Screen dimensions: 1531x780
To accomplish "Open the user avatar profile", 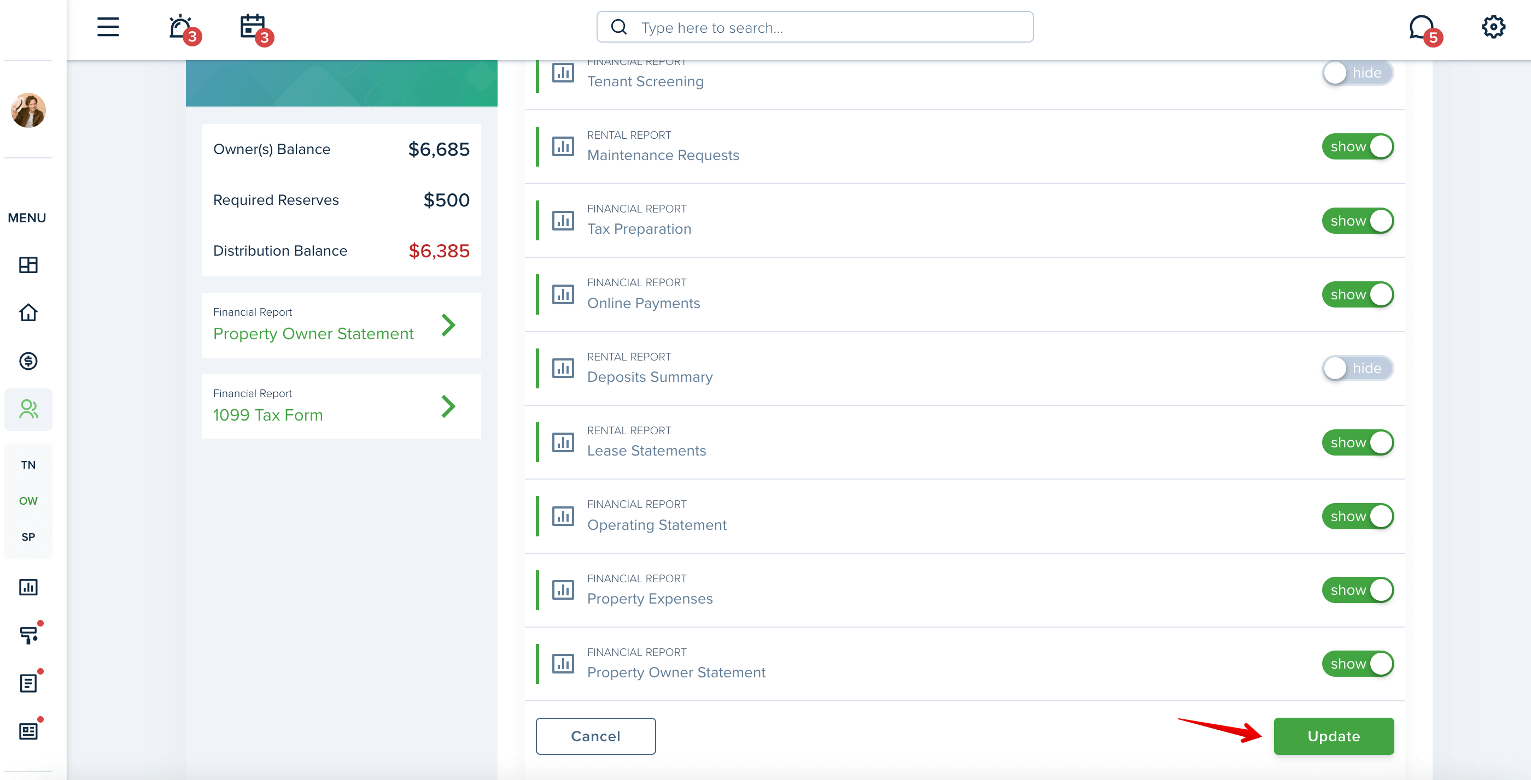I will pyautogui.click(x=28, y=110).
